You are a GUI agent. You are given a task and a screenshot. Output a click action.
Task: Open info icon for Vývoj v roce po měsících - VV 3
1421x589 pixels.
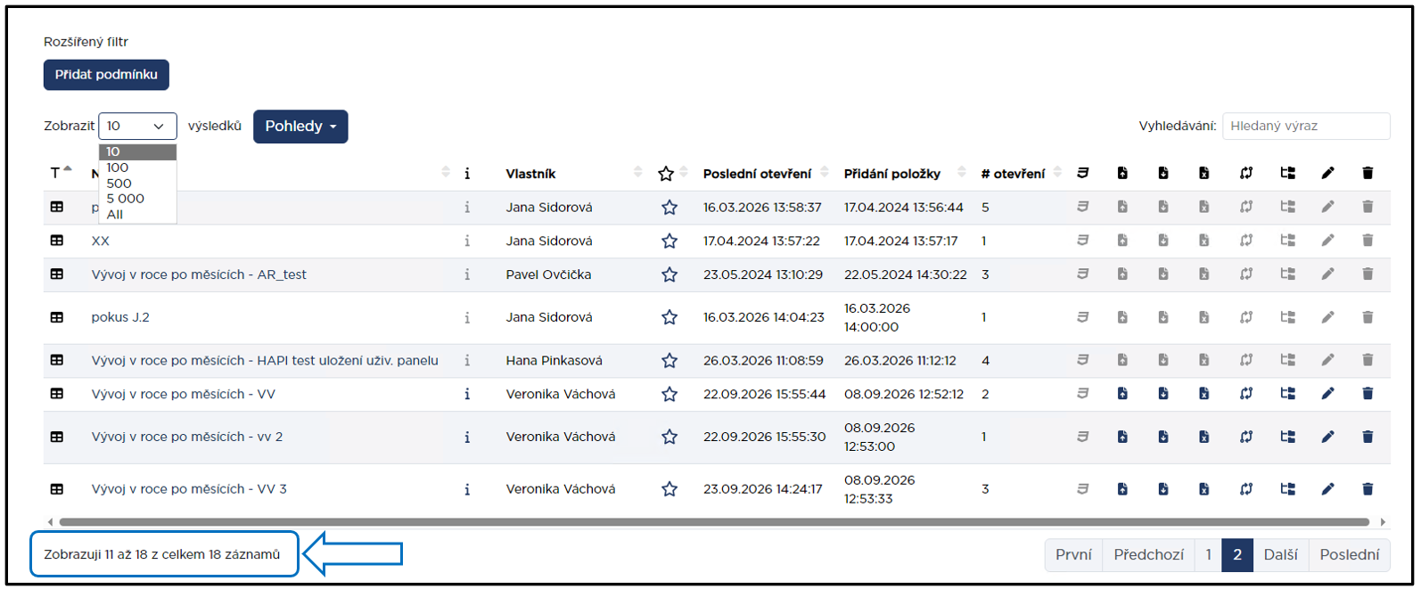[x=467, y=489]
